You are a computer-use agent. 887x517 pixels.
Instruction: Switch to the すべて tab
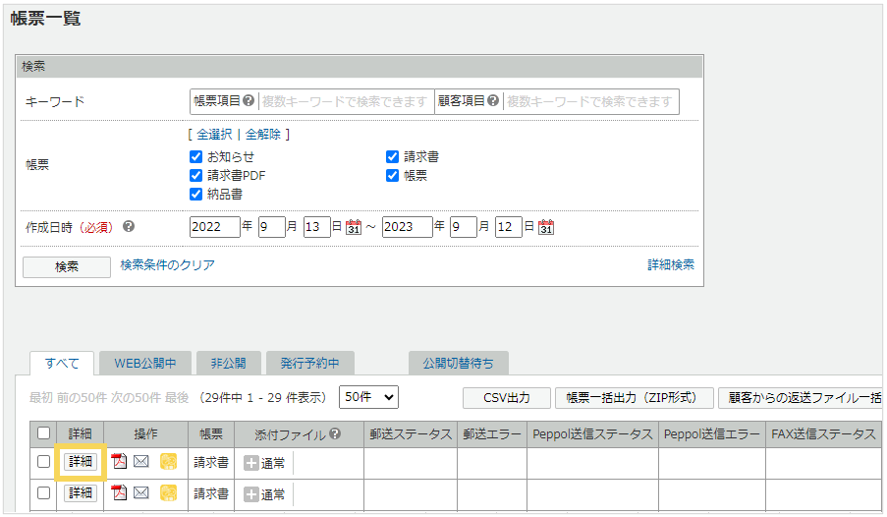coord(62,363)
